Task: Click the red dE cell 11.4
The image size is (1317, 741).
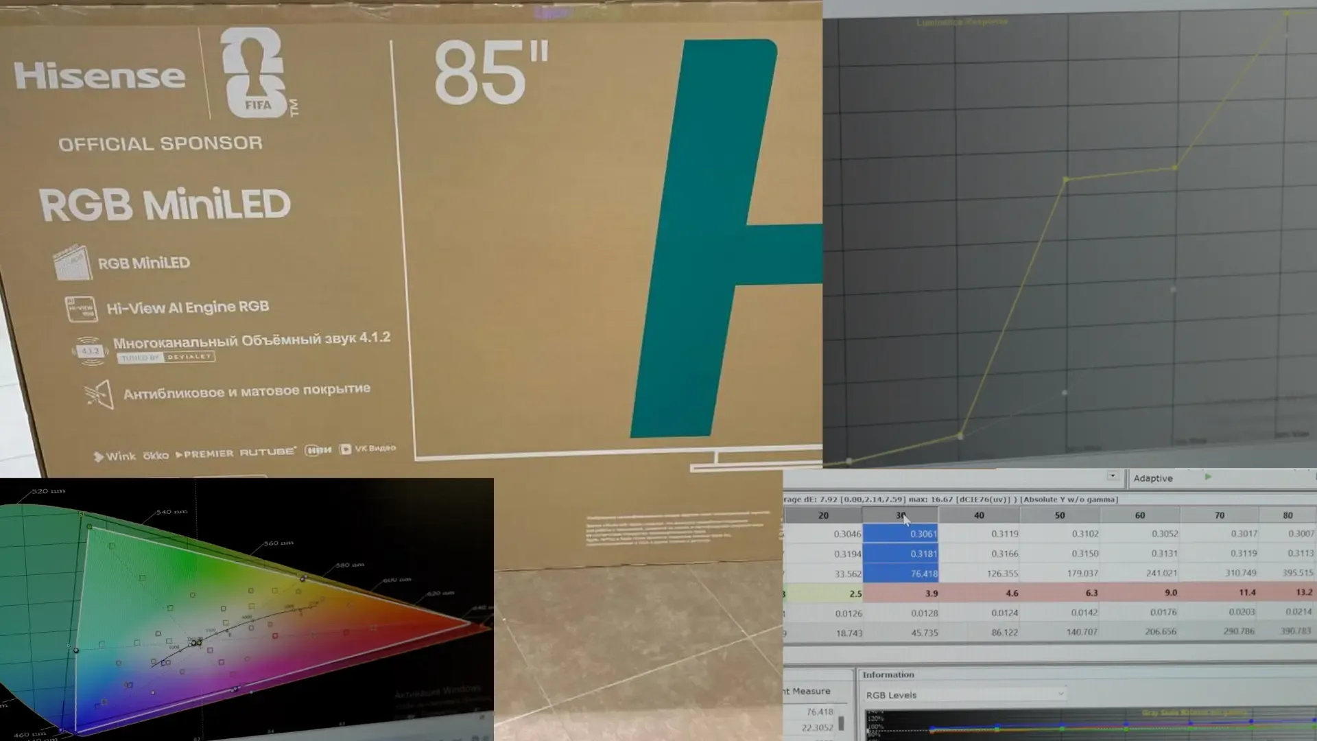Action: coord(1219,593)
